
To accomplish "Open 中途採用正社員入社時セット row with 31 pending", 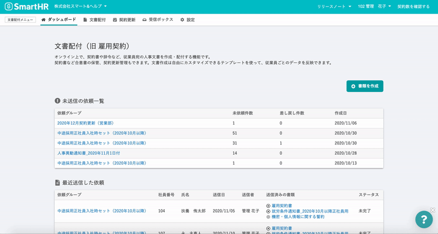I will [x=102, y=143].
